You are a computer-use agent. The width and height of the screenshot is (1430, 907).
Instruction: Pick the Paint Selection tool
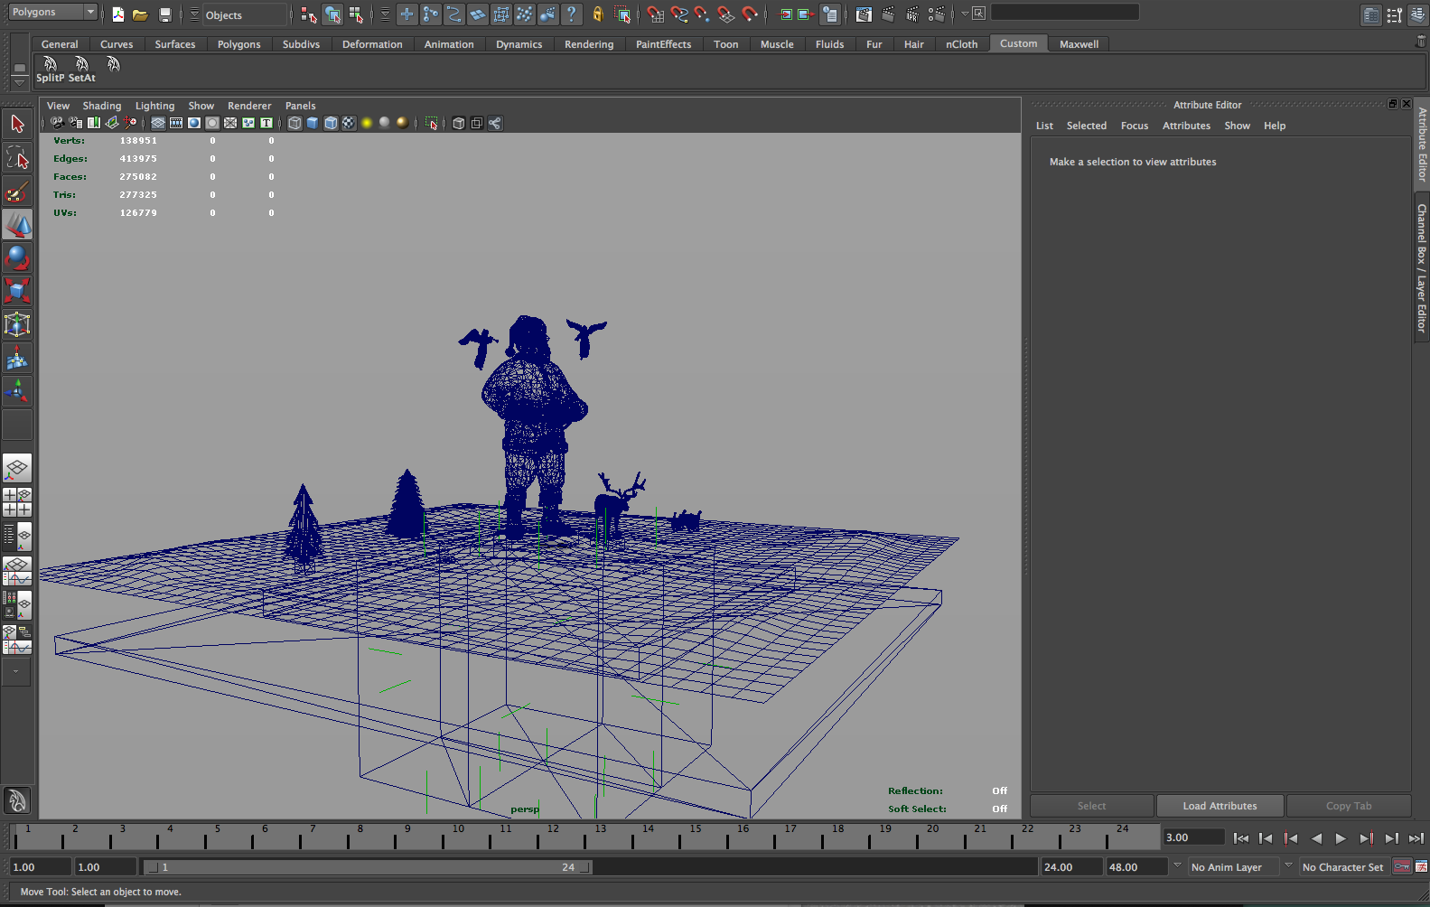click(17, 192)
